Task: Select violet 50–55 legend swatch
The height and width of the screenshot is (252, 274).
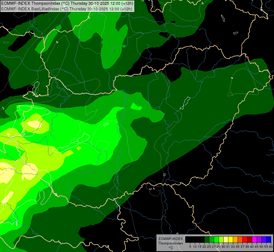Action: click(264, 239)
